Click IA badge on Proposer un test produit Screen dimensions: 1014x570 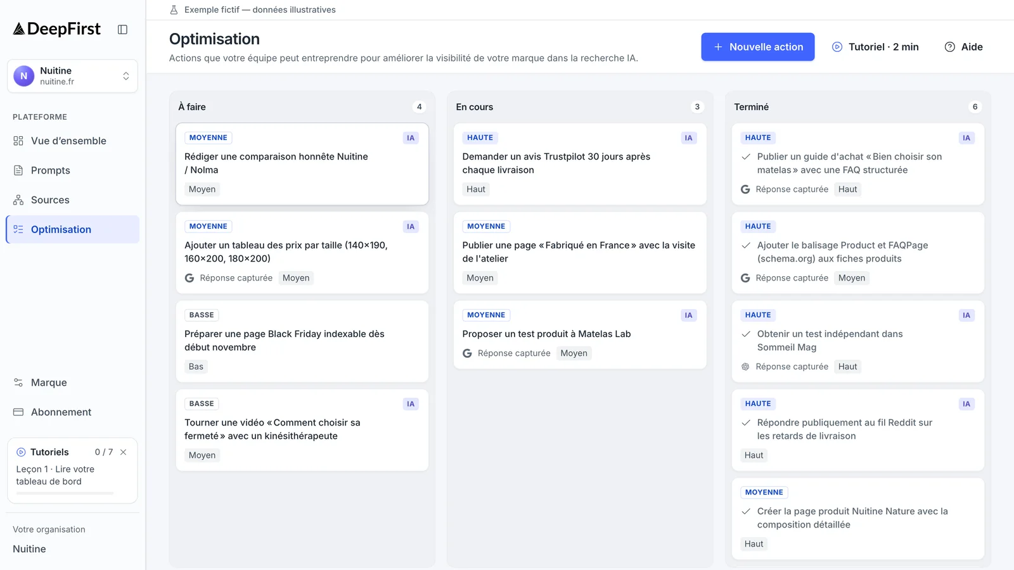(x=688, y=315)
